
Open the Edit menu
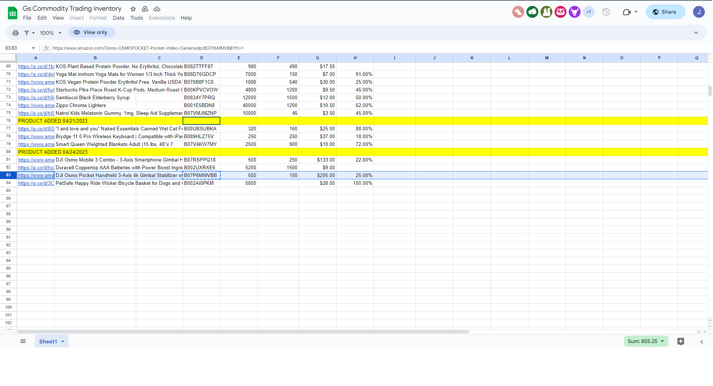[42, 18]
